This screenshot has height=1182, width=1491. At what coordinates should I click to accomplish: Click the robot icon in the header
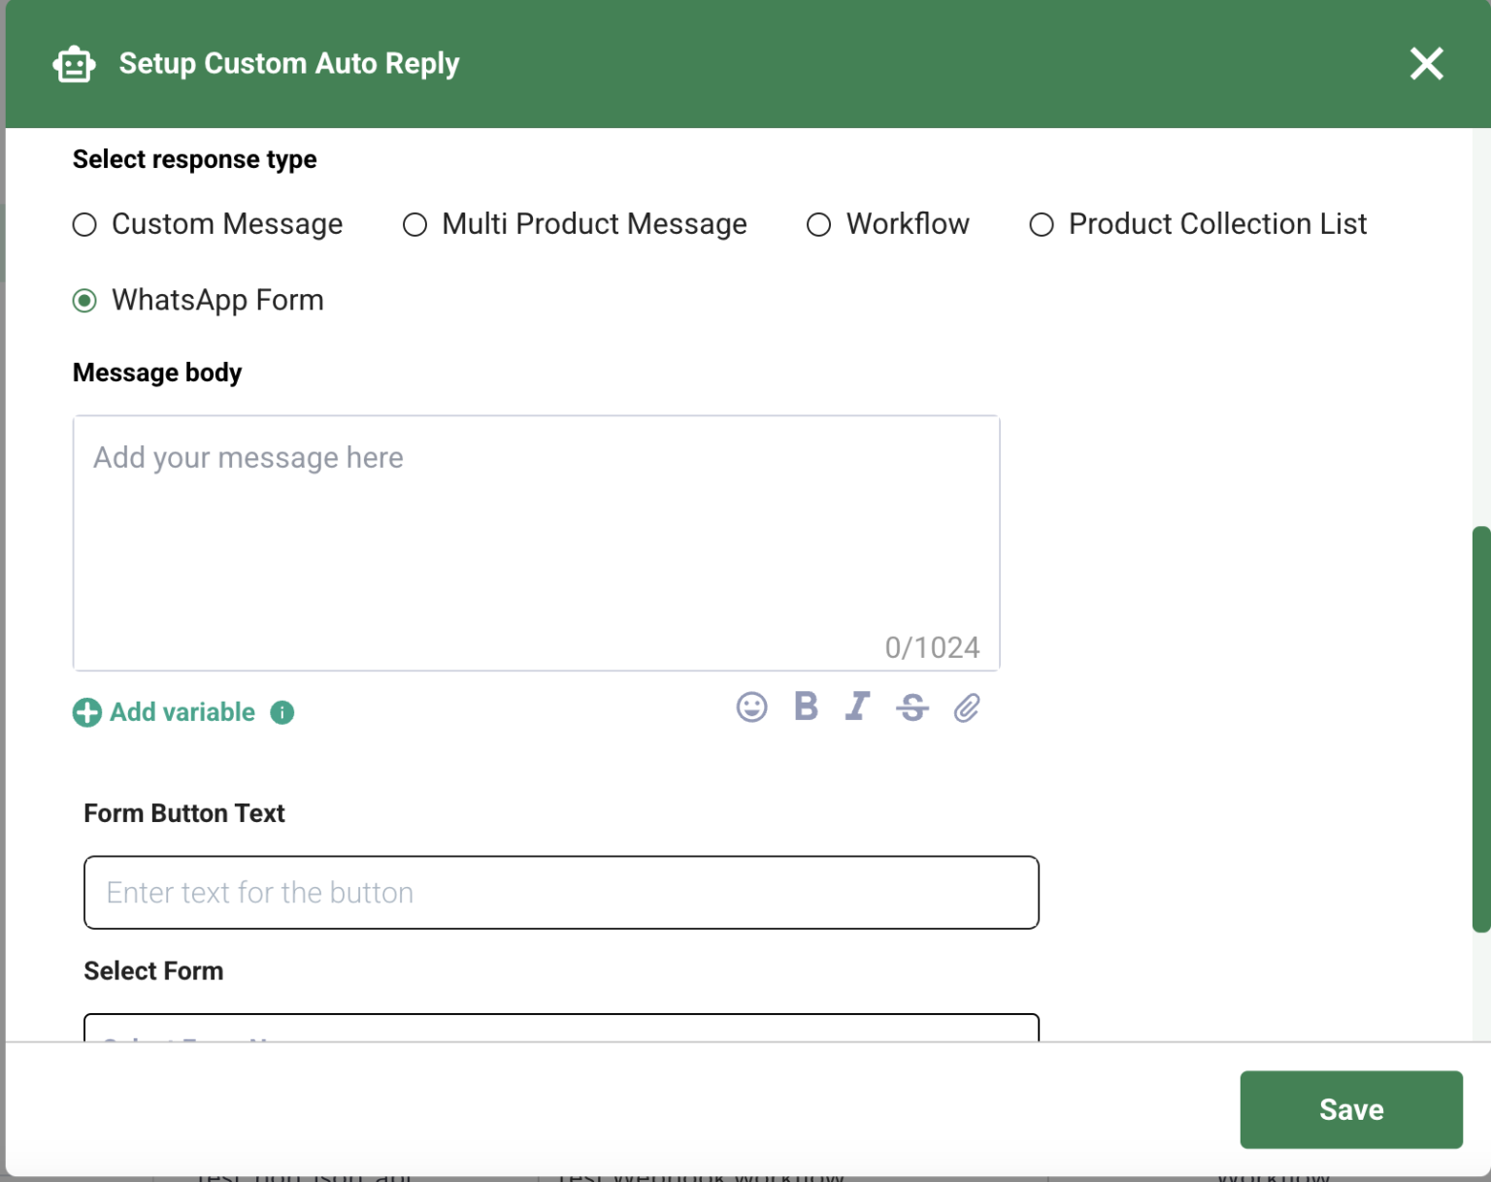point(75,63)
